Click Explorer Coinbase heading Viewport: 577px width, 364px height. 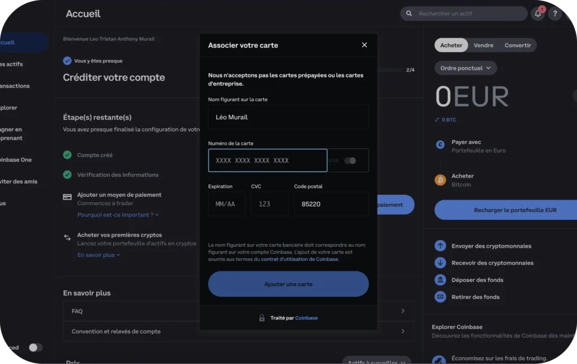456,327
